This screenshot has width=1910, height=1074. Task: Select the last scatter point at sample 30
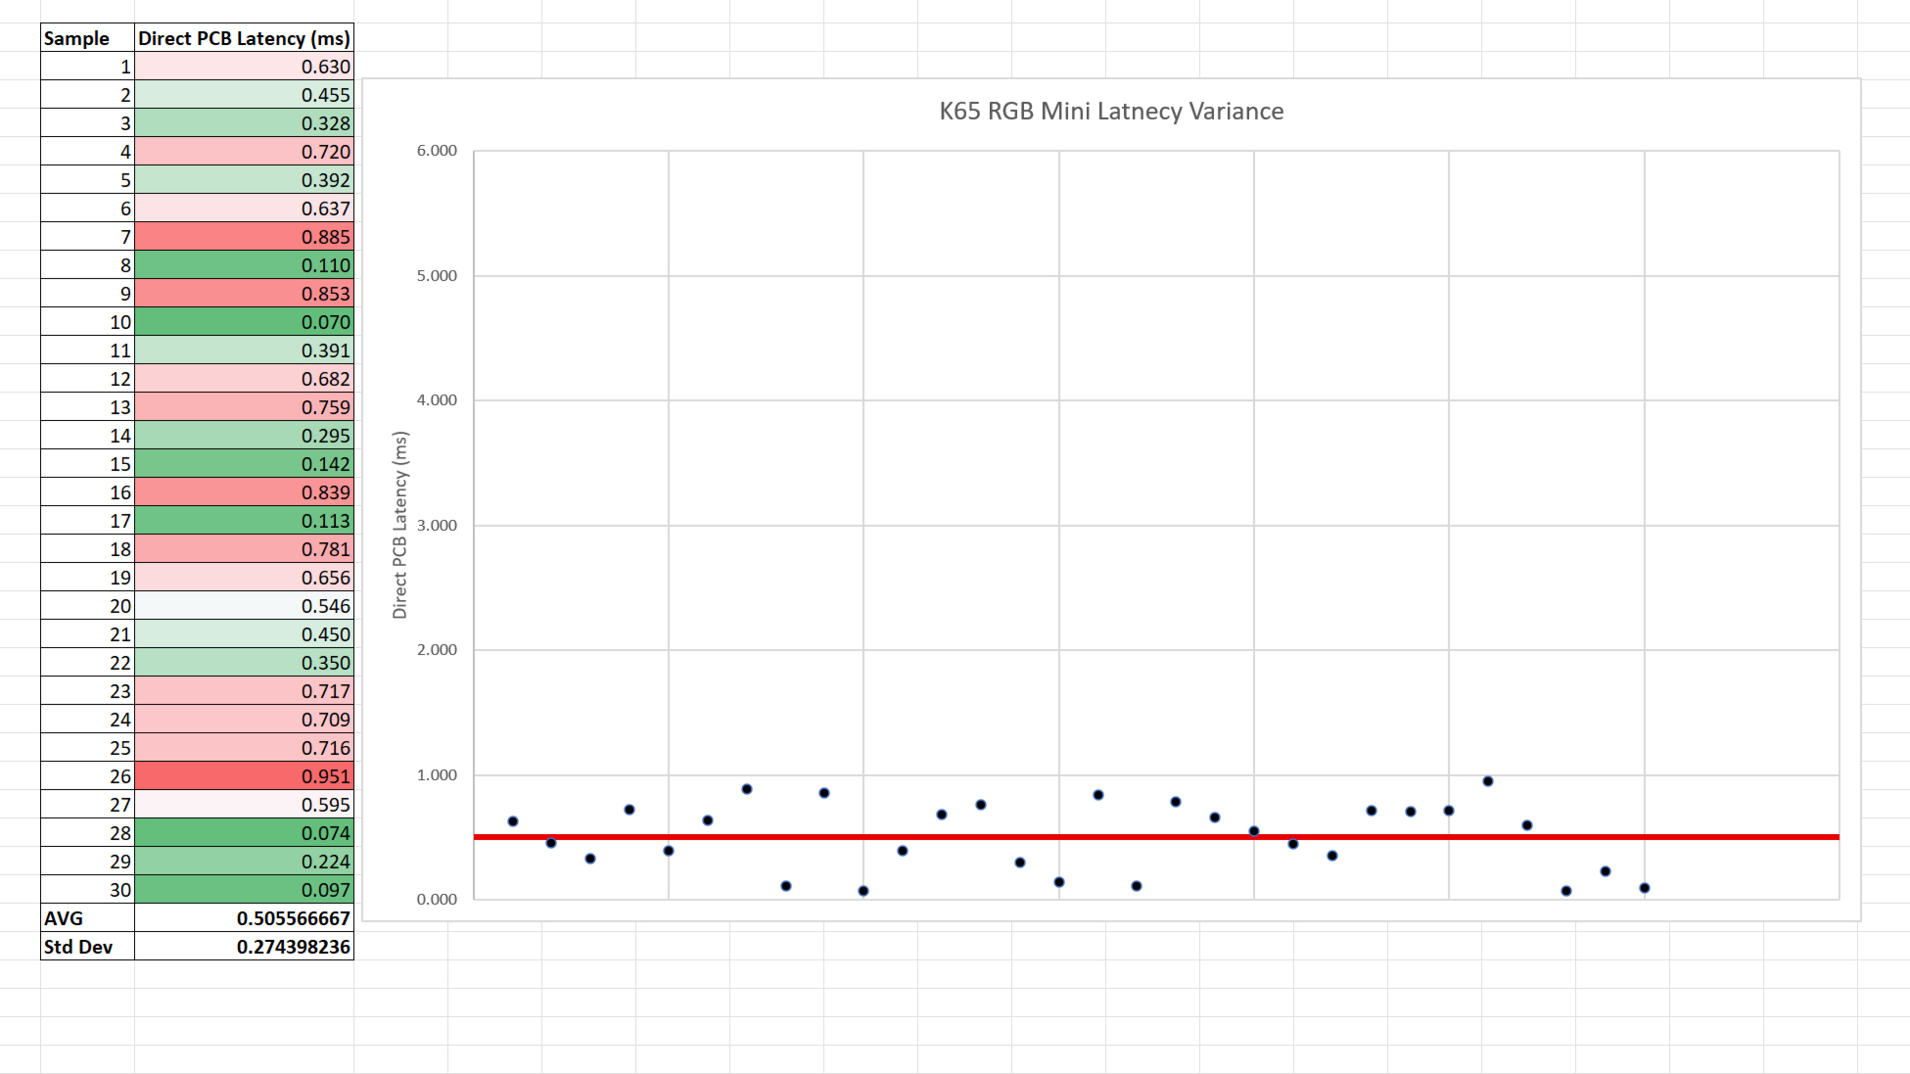(x=1644, y=888)
